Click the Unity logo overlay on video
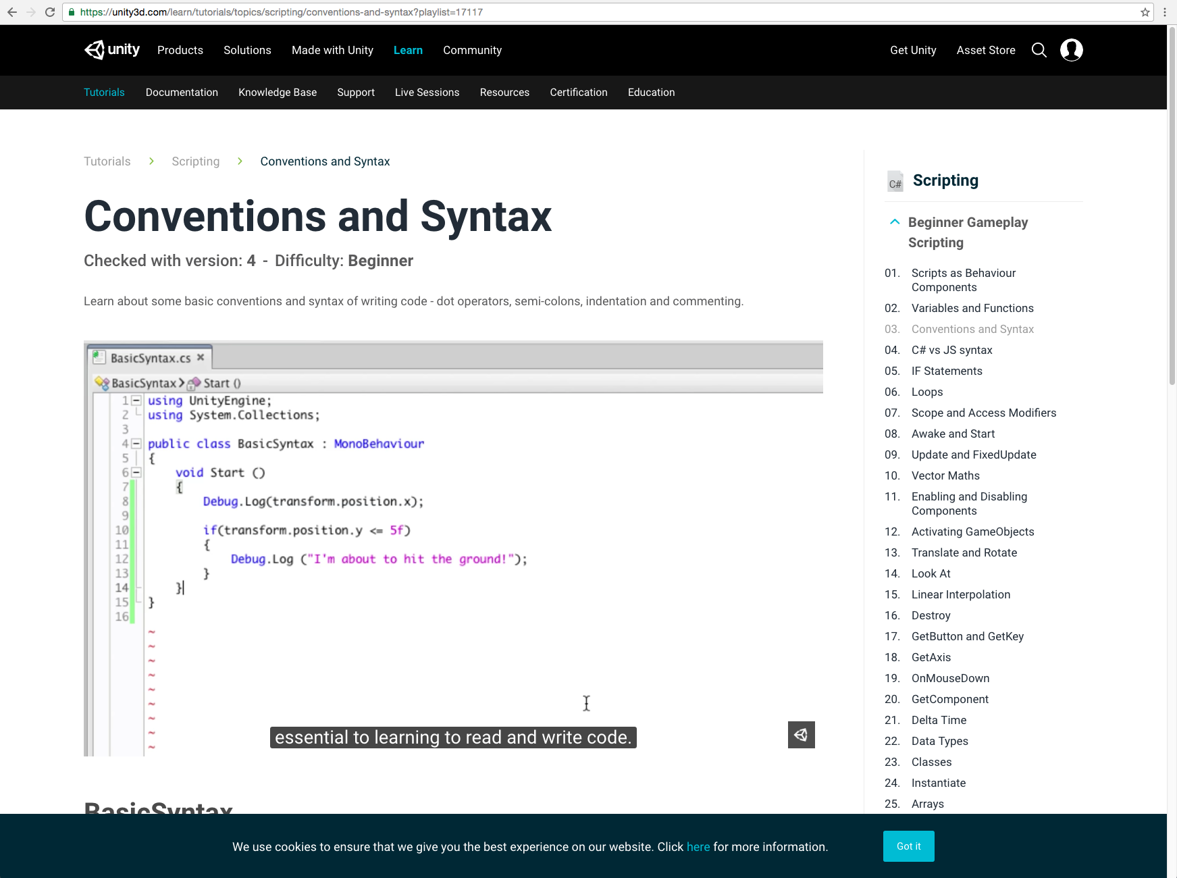The width and height of the screenshot is (1177, 878). tap(802, 735)
